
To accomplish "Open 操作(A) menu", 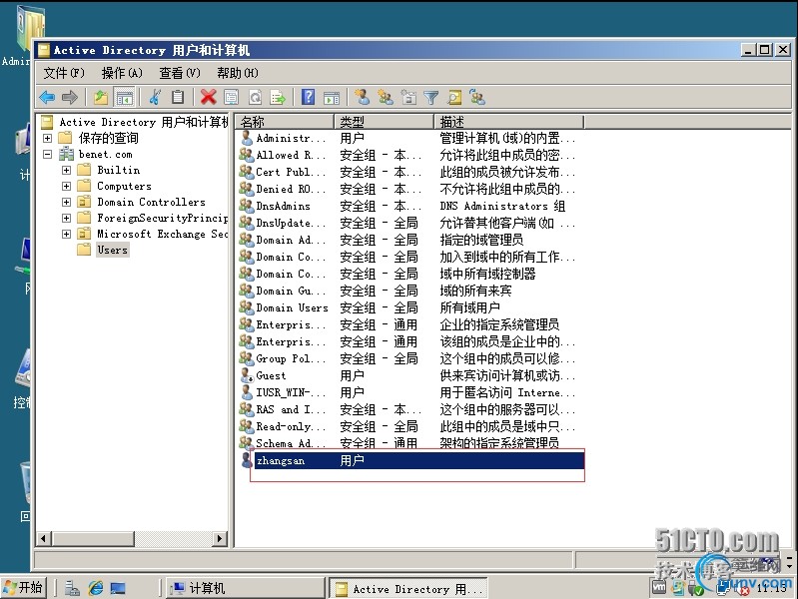I will tap(122, 73).
